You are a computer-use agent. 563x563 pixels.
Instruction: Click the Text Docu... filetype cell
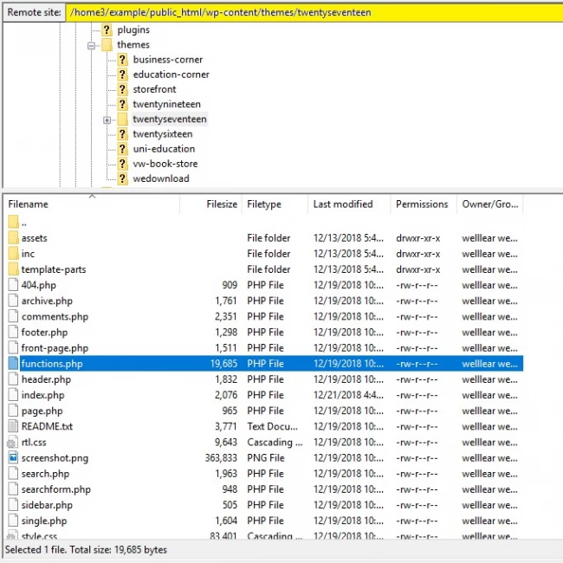(x=272, y=426)
